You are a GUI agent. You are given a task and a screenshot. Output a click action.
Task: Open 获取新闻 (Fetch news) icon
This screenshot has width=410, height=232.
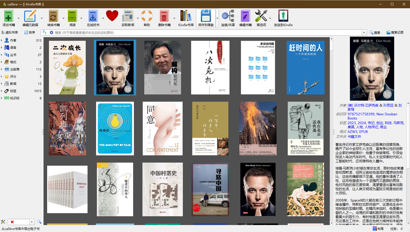(x=128, y=16)
